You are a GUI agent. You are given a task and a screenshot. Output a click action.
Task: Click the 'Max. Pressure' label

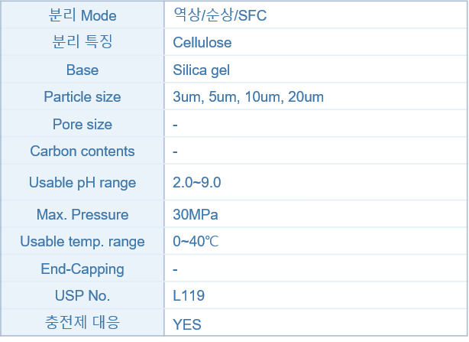[82, 214]
